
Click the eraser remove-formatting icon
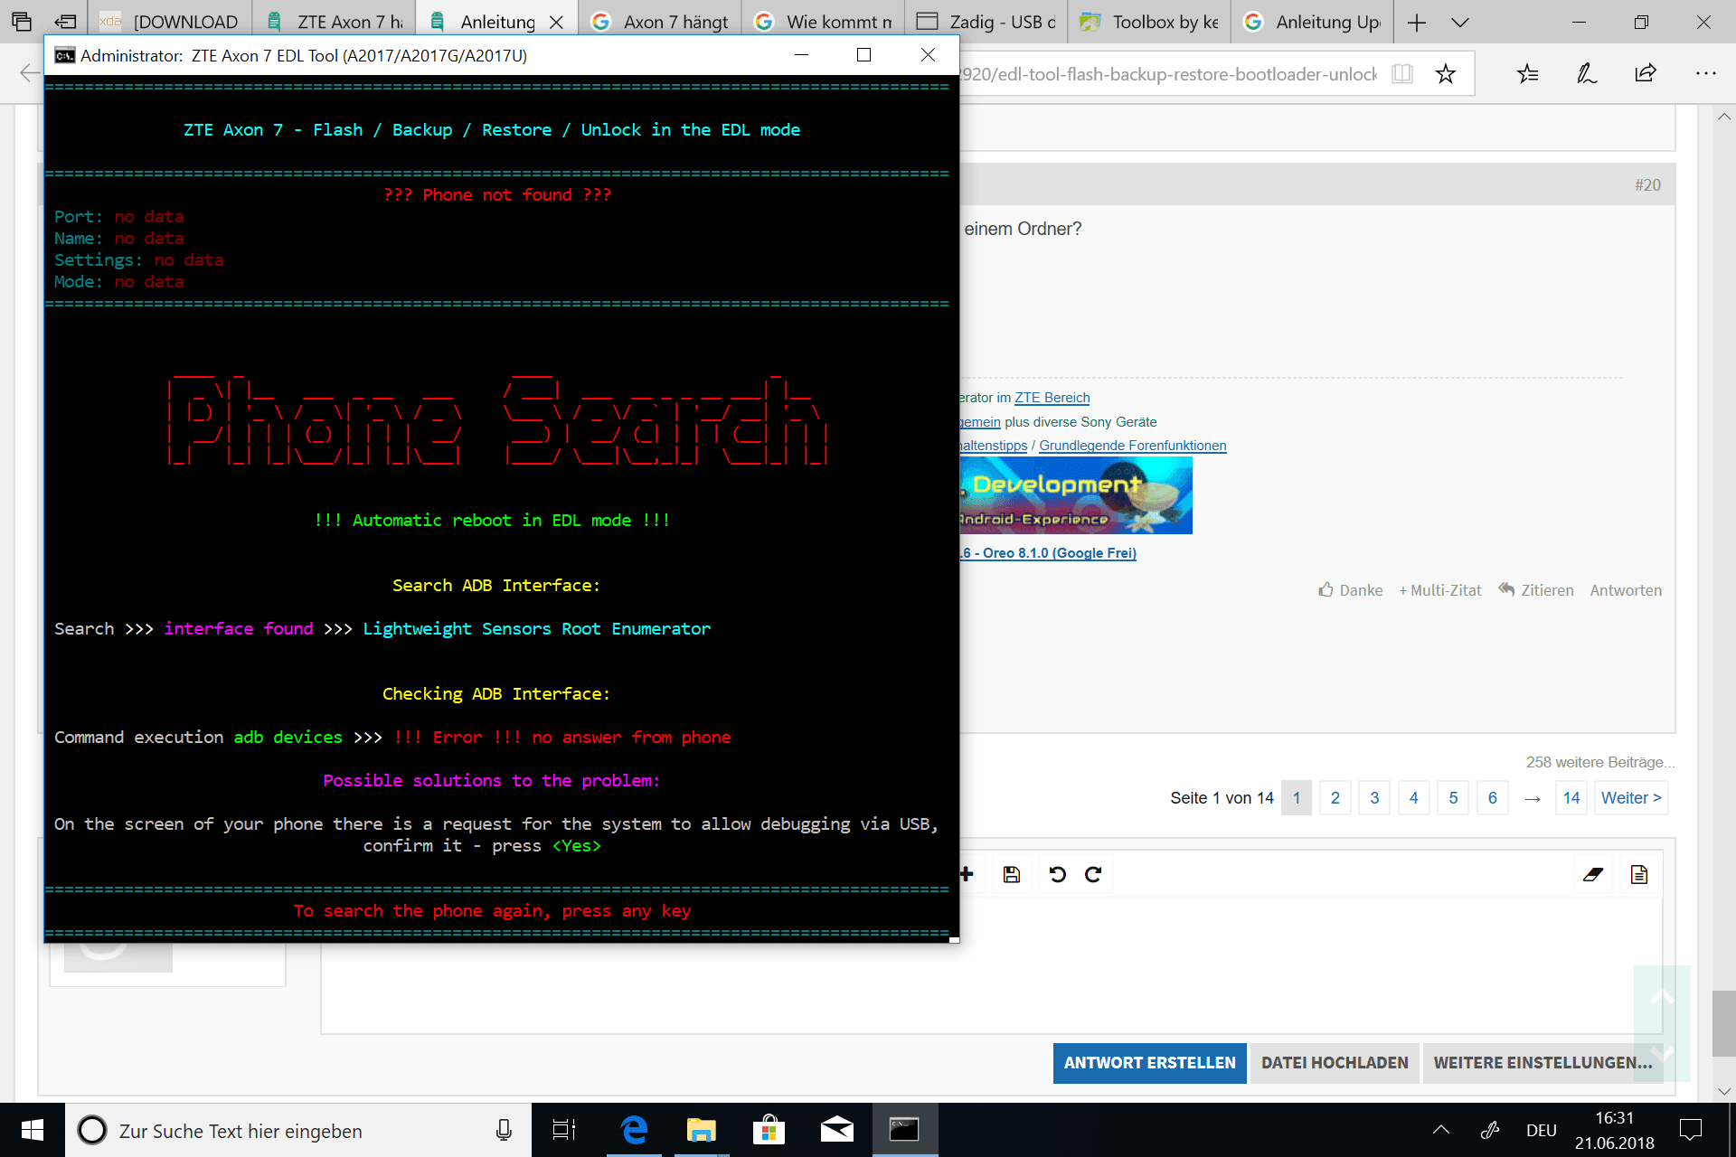(1593, 874)
